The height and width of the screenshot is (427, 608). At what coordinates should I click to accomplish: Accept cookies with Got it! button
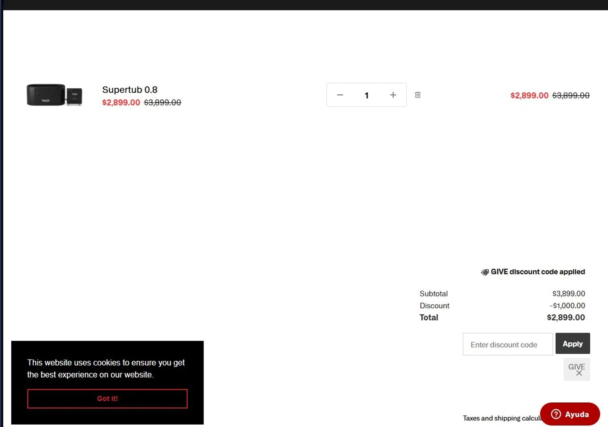(107, 399)
